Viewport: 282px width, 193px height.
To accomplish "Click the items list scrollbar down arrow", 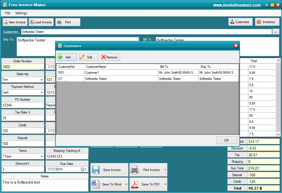I will [x=278, y=134].
